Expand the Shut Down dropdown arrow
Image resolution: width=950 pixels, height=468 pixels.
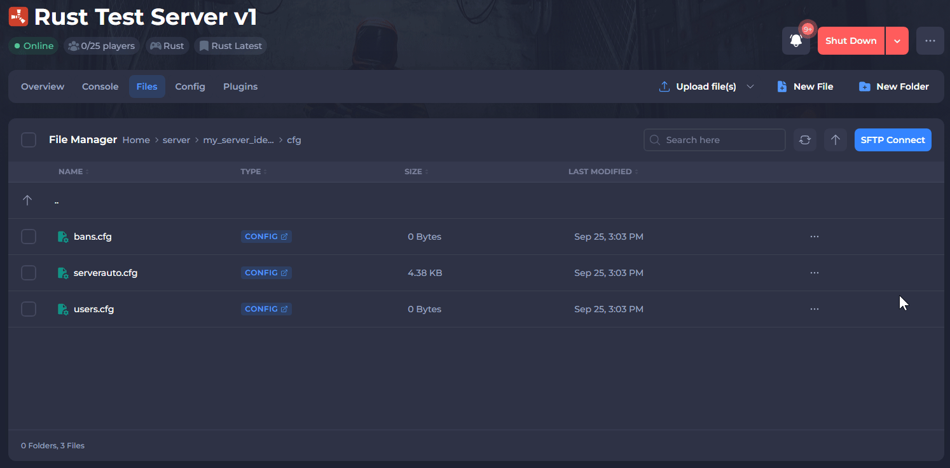(x=897, y=41)
